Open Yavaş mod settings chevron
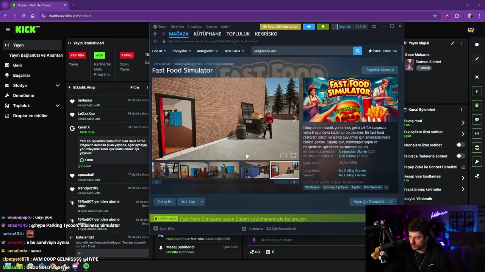 [x=463, y=122]
